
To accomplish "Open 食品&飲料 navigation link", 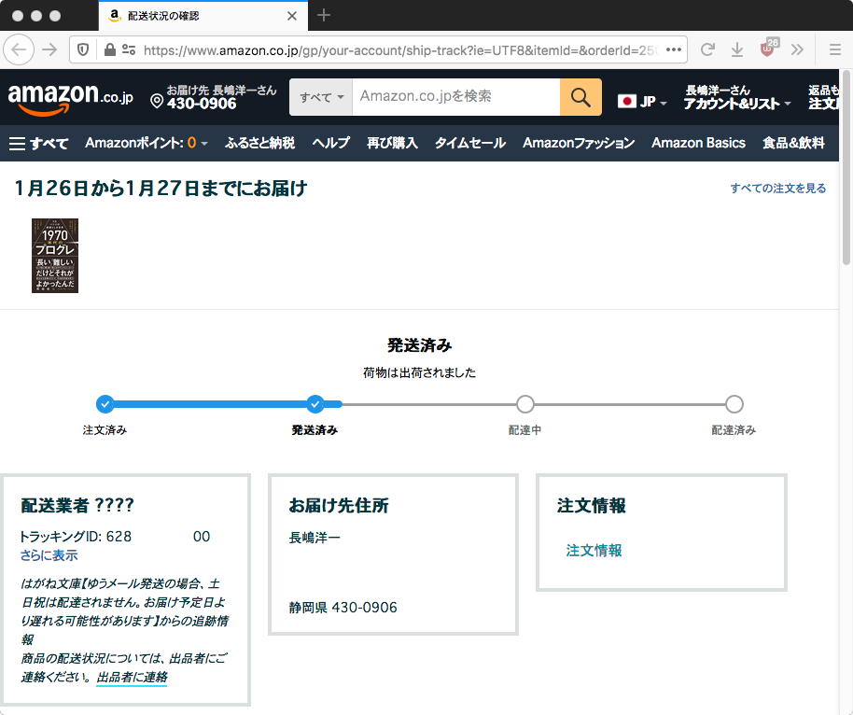I will (793, 143).
